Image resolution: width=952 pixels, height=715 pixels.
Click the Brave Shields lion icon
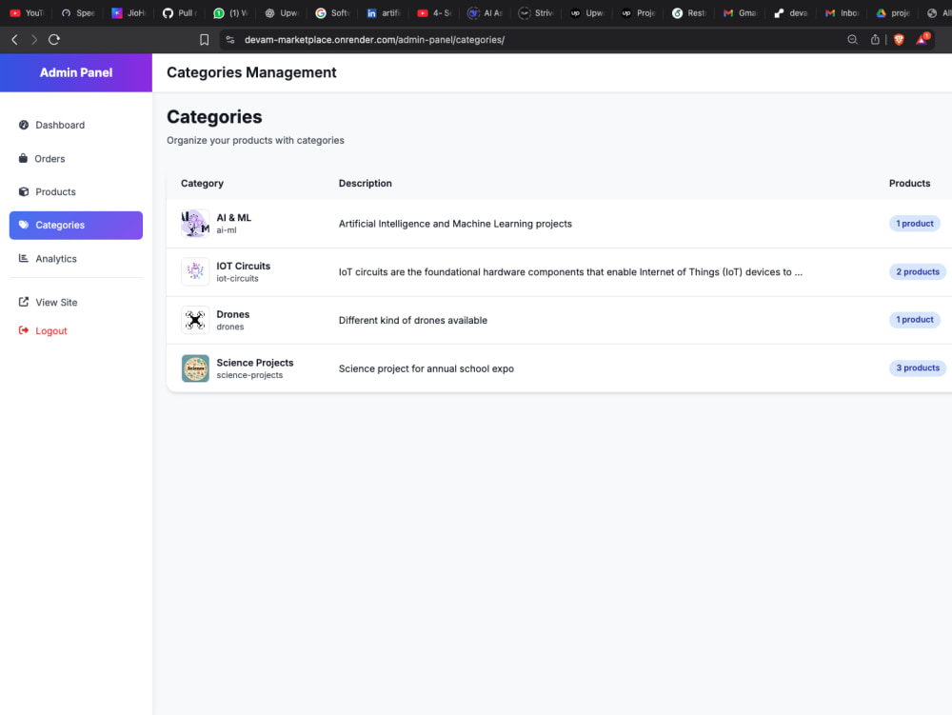[900, 39]
